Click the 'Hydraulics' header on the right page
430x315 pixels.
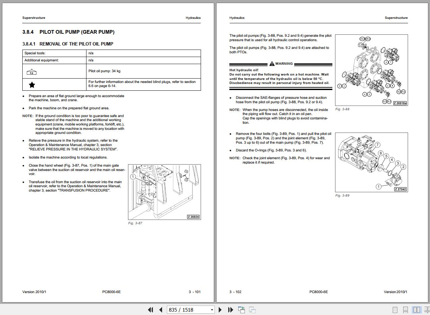click(237, 18)
